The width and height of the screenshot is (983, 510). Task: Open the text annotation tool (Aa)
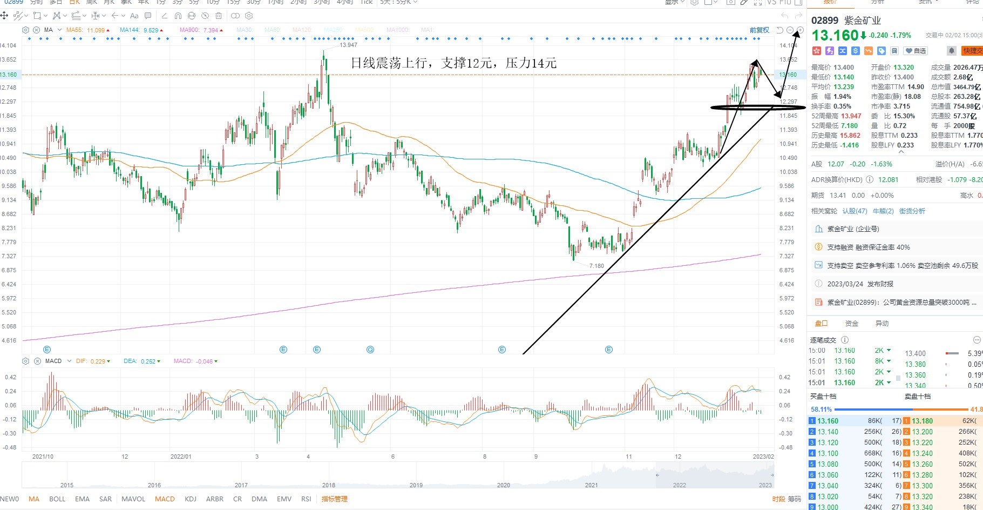pyautogui.click(x=134, y=16)
